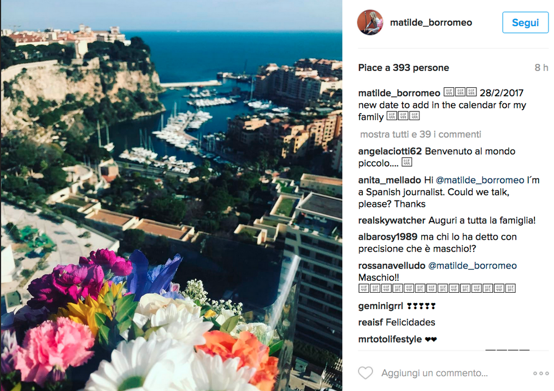This screenshot has height=391, width=554.
Task: Open realskywatcher commenter profile
Action: point(391,221)
